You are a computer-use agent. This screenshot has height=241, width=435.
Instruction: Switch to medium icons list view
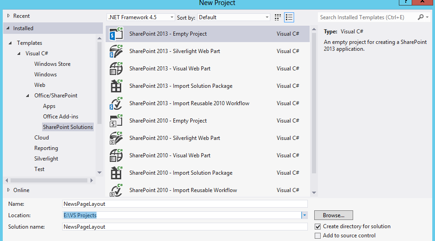(289, 17)
